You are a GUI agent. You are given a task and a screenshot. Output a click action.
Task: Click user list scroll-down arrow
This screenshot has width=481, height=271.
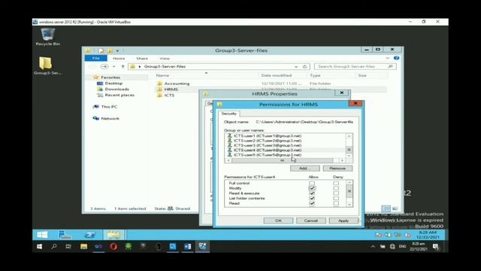[x=349, y=156]
